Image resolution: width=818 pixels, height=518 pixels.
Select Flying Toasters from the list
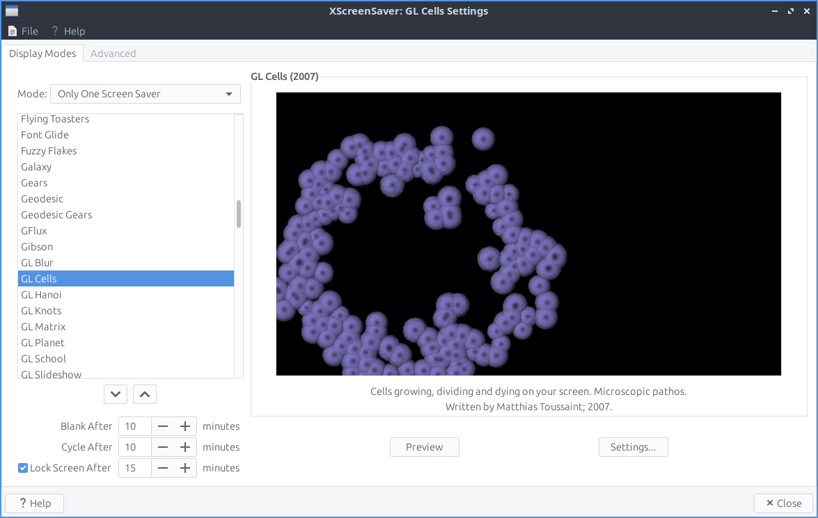55,120
